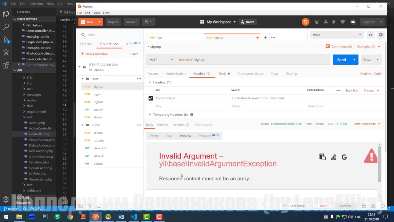Image resolution: width=394 pixels, height=222 pixels.
Task: Open My Workspace dropdown
Action: click(218, 22)
